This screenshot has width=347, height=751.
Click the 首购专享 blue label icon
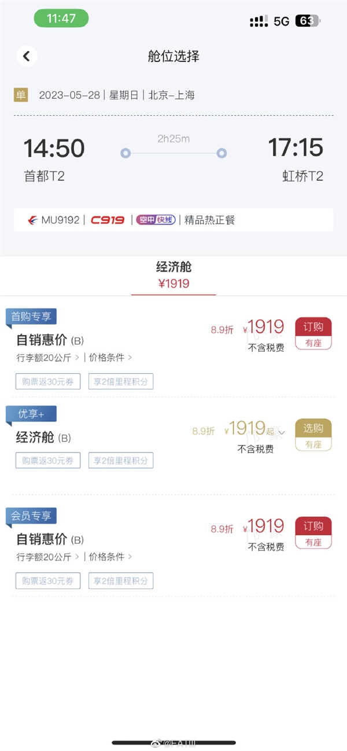[x=31, y=317]
